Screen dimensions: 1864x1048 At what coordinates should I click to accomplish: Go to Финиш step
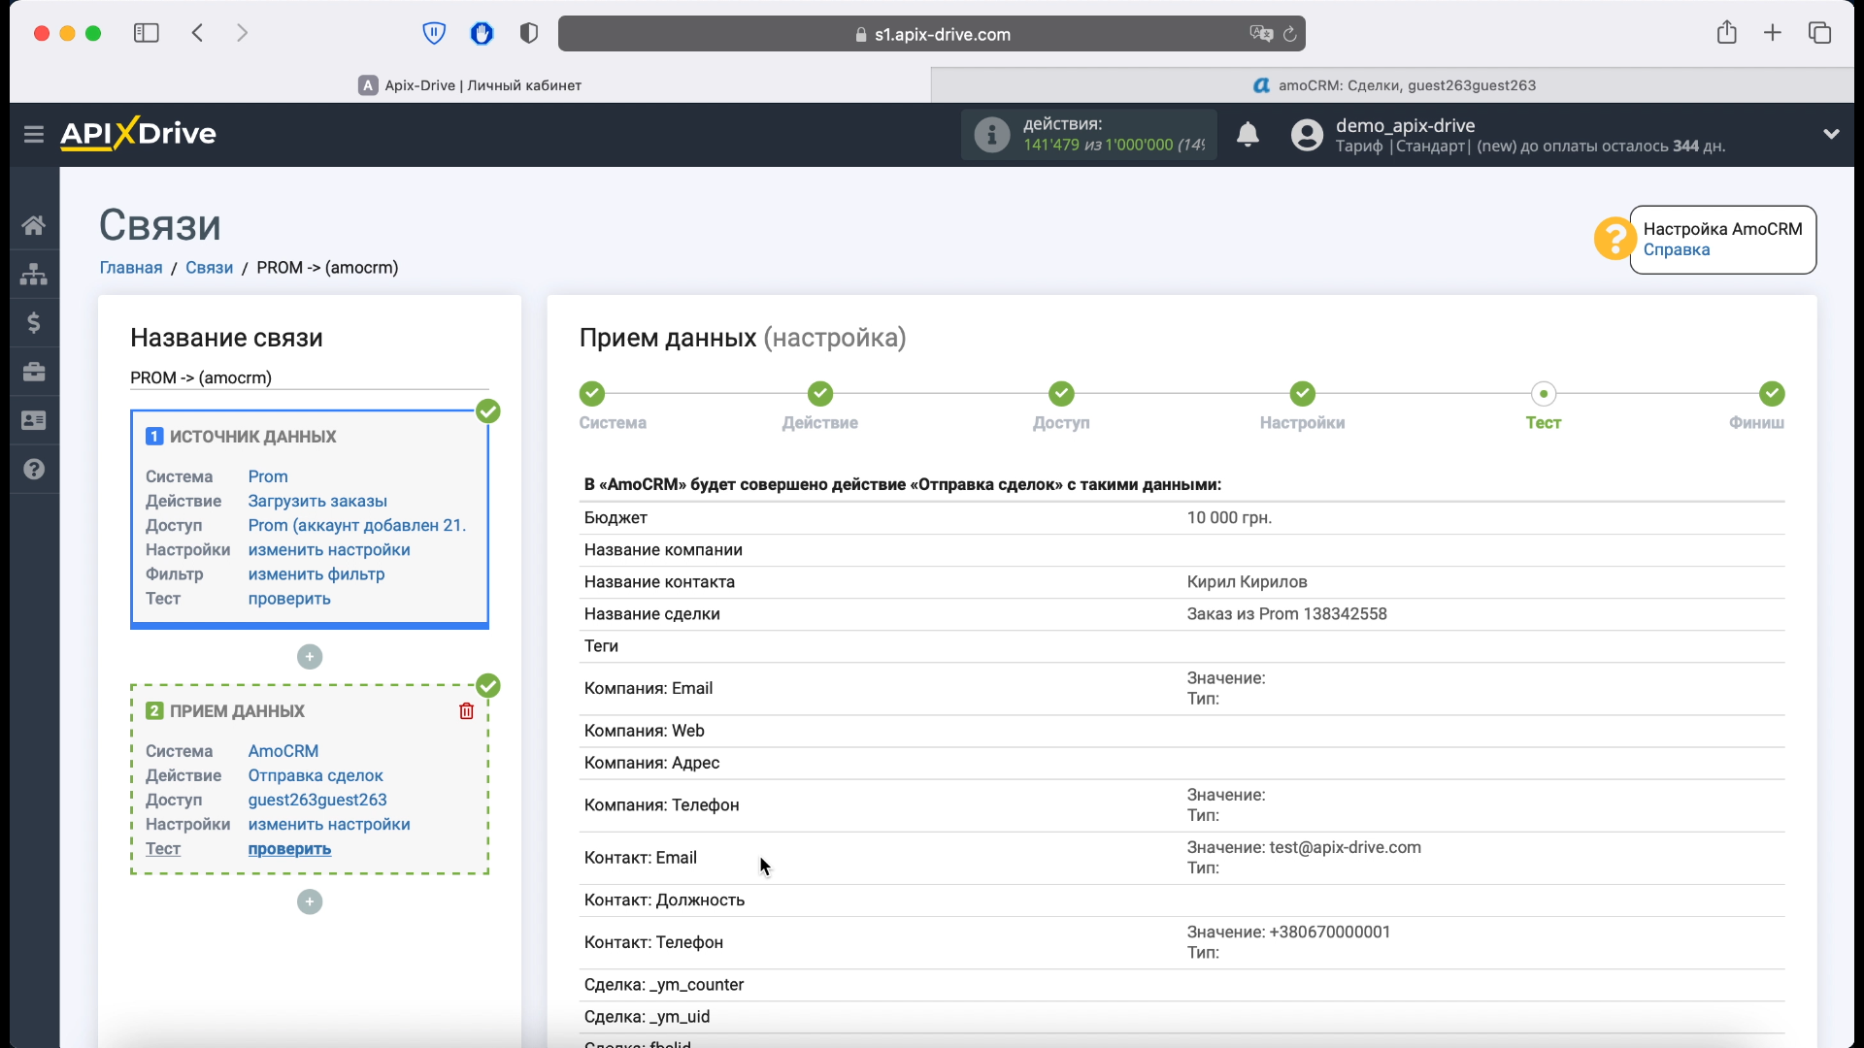pyautogui.click(x=1772, y=394)
